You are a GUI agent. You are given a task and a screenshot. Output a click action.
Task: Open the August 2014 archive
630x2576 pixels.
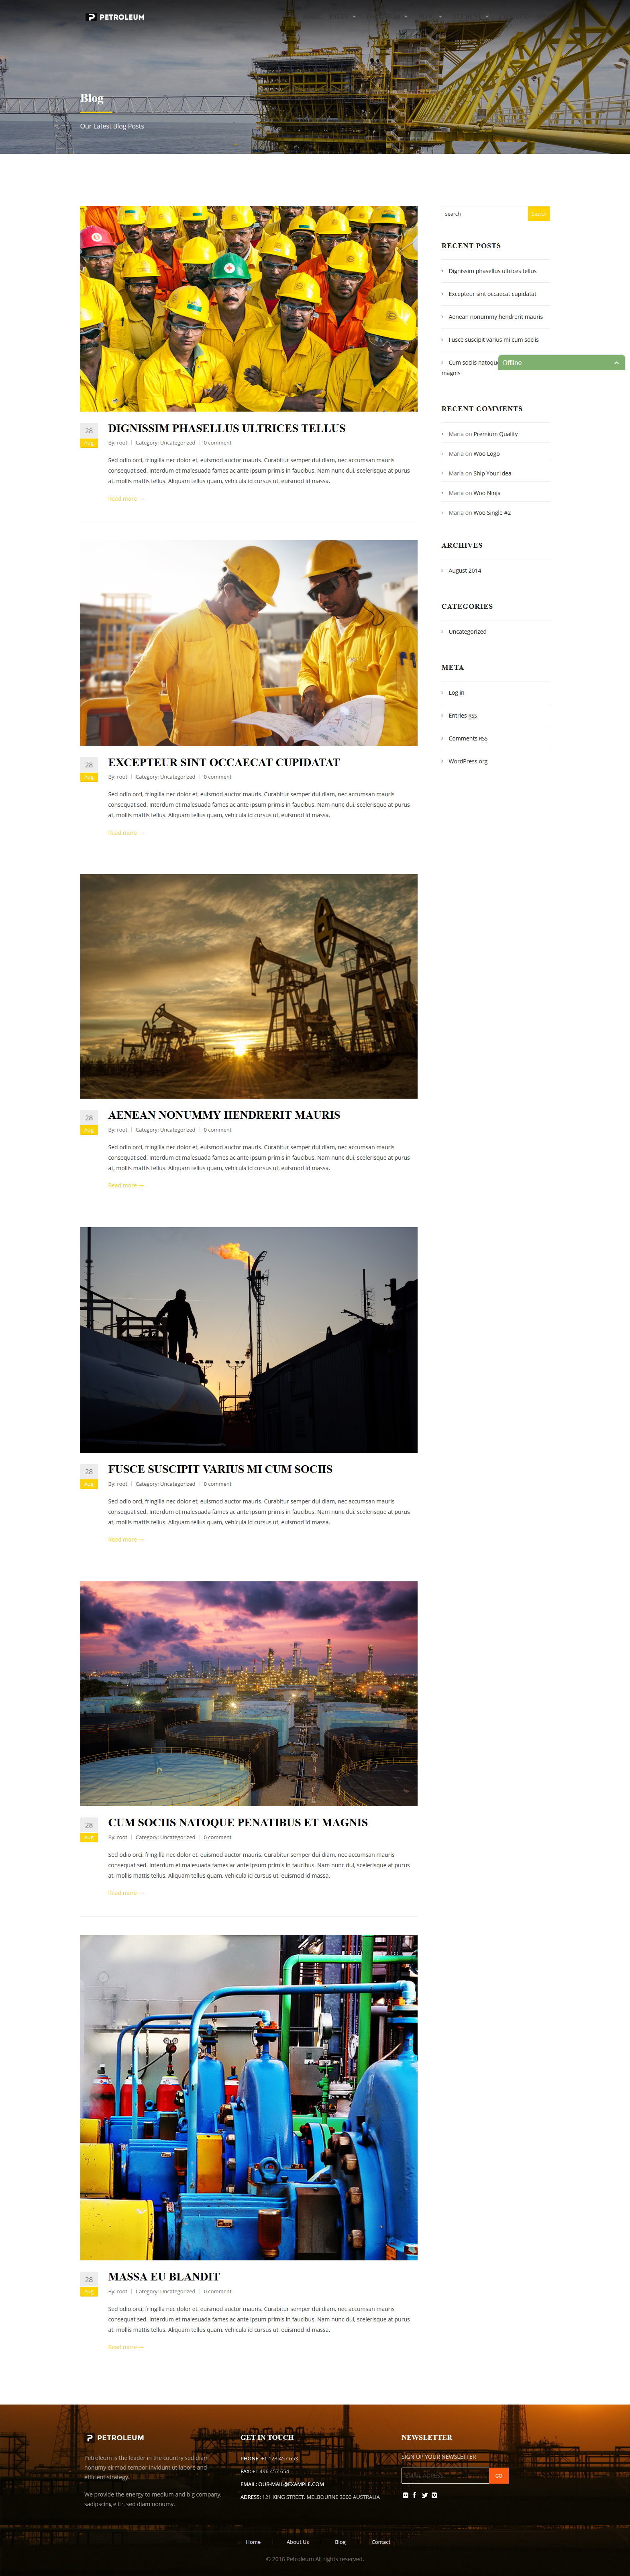tap(464, 571)
